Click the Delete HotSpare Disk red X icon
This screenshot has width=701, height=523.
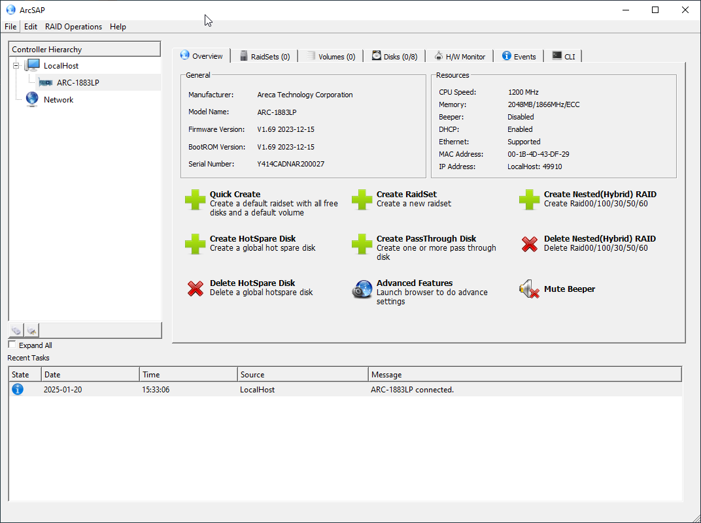click(195, 289)
